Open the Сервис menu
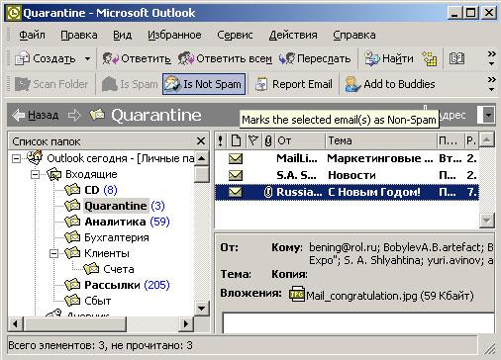Viewport: 501px width, 360px height. tap(235, 35)
